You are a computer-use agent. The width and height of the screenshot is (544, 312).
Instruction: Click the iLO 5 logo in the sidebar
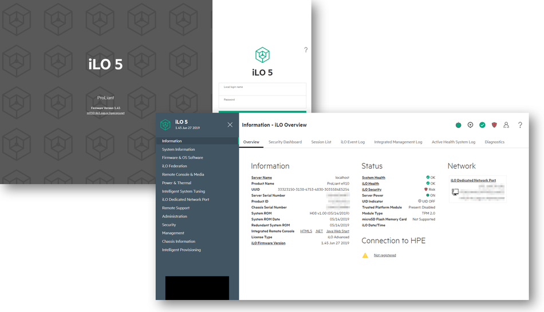[x=165, y=125]
